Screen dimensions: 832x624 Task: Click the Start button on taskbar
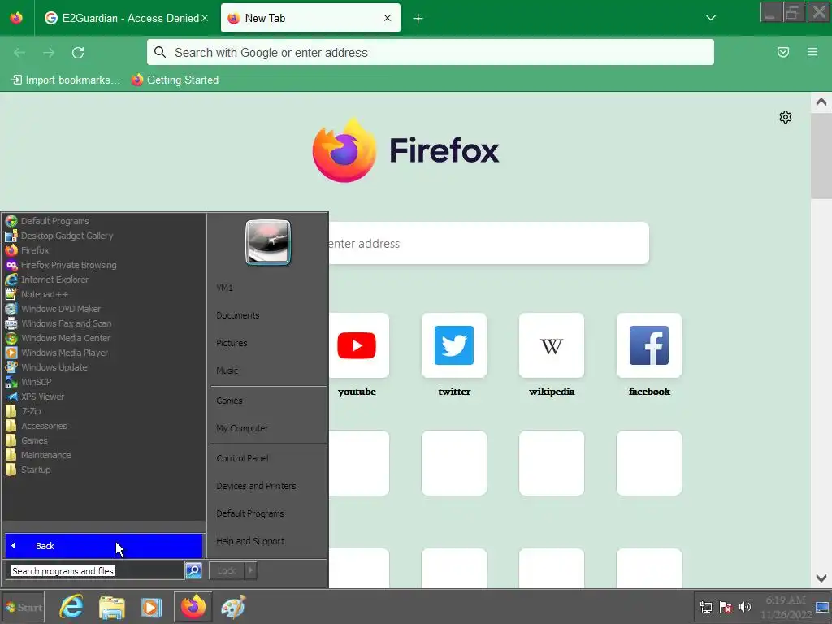(24, 608)
